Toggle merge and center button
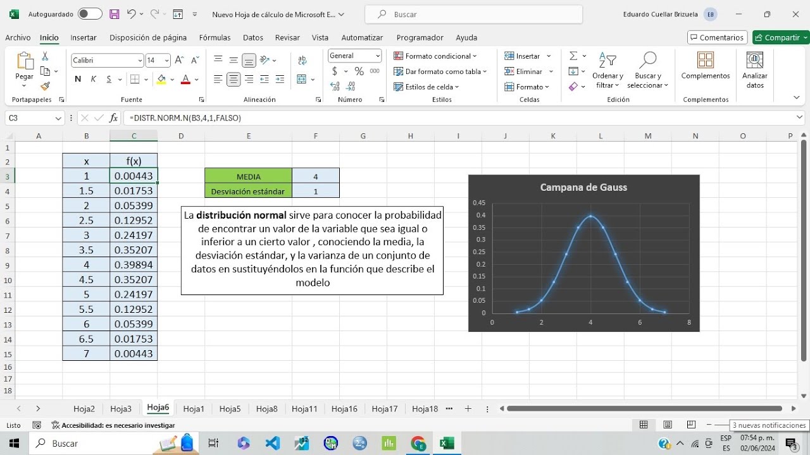The height and width of the screenshot is (455, 810). pos(301,79)
